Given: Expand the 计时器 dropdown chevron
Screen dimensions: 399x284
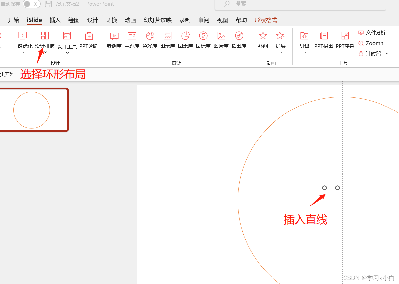Looking at the screenshot, I should [387, 54].
